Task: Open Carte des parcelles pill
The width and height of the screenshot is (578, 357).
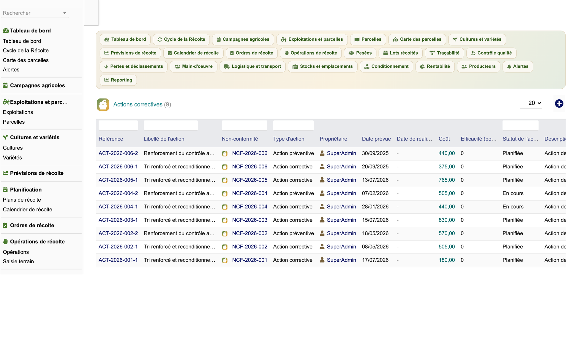Action: (x=417, y=39)
